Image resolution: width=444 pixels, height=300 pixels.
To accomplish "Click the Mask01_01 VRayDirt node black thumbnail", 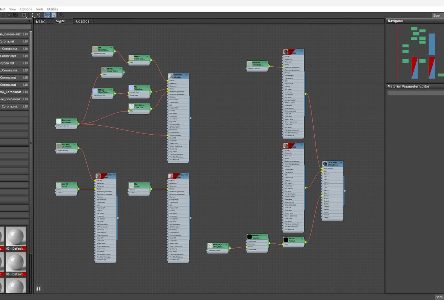I will tap(250, 236).
